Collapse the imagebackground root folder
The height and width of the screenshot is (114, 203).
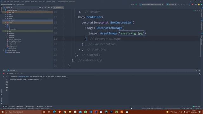click(4, 10)
